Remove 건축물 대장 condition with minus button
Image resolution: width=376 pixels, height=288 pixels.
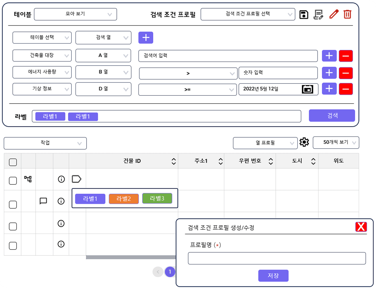(x=346, y=56)
